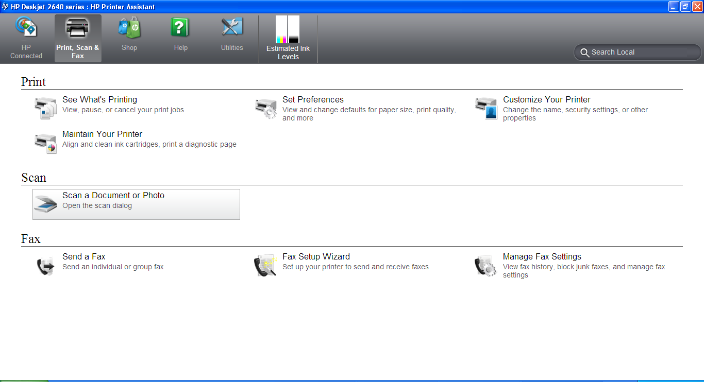Click 'Set up your printer to send and receive faxes'
Image resolution: width=704 pixels, height=382 pixels.
click(x=356, y=267)
